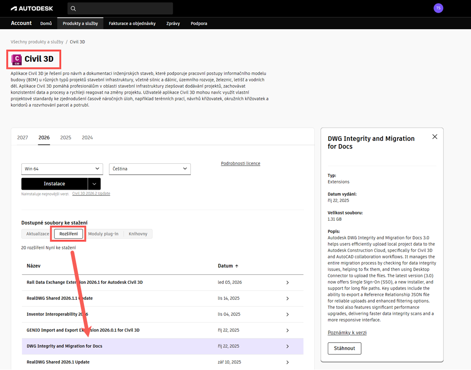Open DWG Integrity and Migration row chevron

tap(287, 346)
